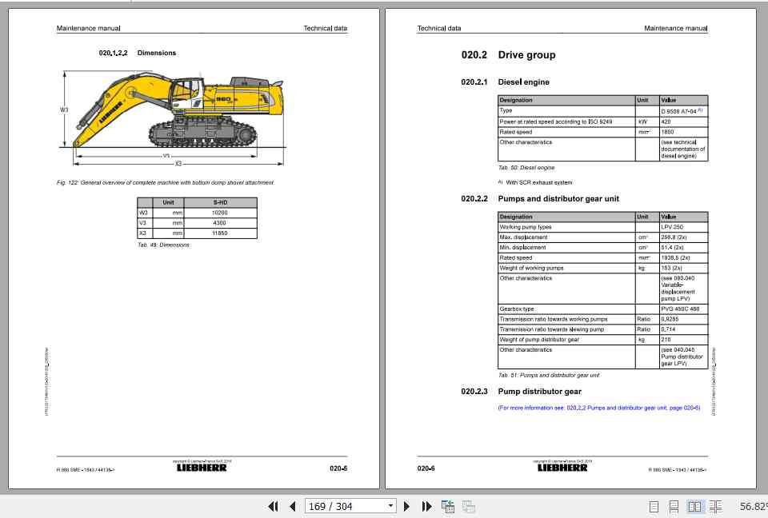This screenshot has height=518, width=768.
Task: Go to the previous page arrow icon
Action: (293, 506)
